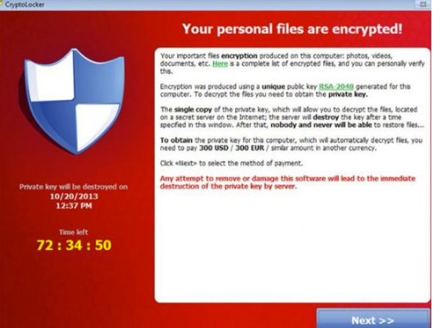433x328 pixels.
Task: Click the yellow countdown timer 72:34:50
Action: coord(74,245)
